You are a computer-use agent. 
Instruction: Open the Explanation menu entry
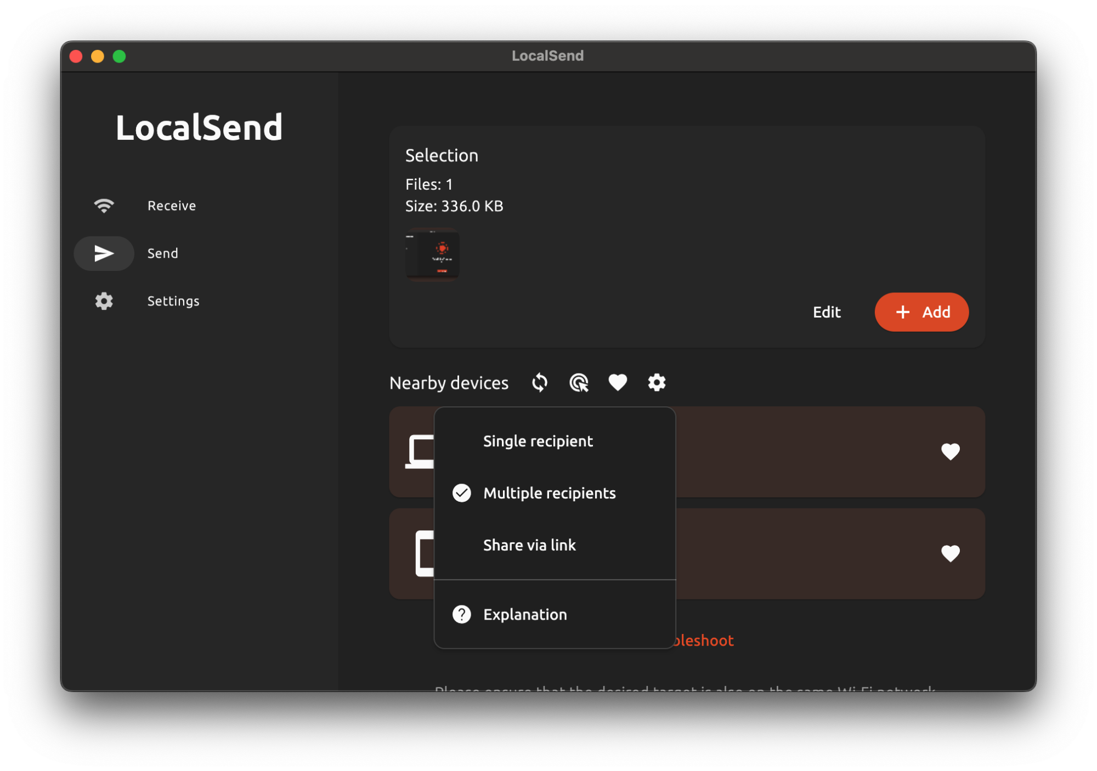(555, 615)
